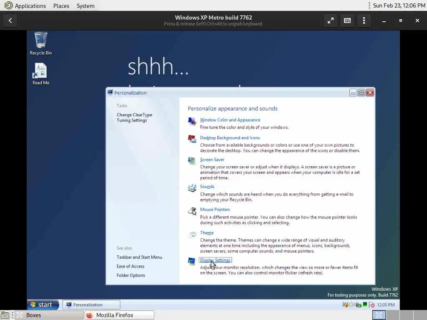Open the Applications menu

point(30,6)
